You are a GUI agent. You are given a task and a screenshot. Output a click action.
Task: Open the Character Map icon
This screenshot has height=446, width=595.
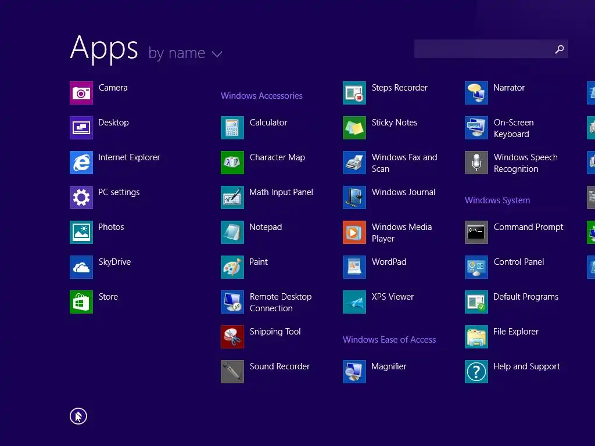pos(232,163)
